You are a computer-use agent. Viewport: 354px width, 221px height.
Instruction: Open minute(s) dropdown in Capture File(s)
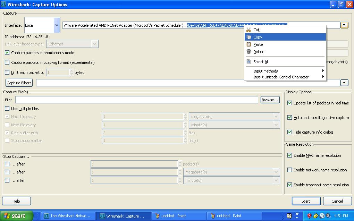(234, 125)
